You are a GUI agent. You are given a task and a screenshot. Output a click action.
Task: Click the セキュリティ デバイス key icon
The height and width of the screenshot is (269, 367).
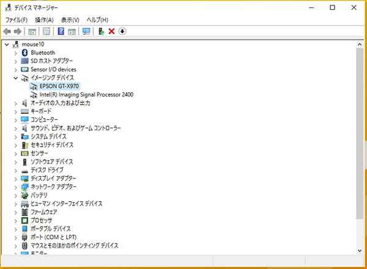[24, 145]
